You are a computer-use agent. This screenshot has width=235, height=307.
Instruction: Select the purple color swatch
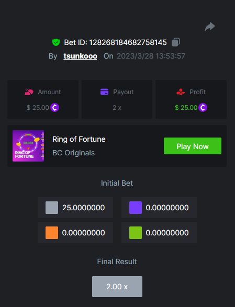(136, 208)
